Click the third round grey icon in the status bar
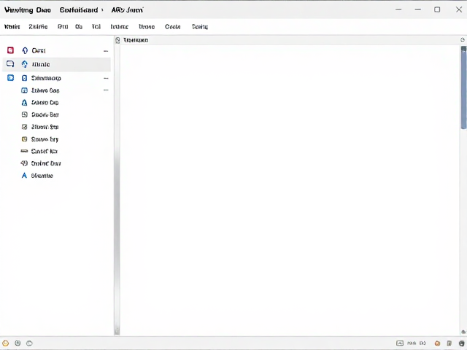 (29, 343)
